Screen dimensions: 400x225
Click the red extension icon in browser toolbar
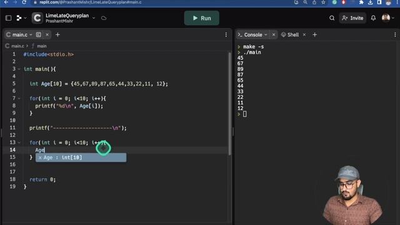click(x=344, y=2)
